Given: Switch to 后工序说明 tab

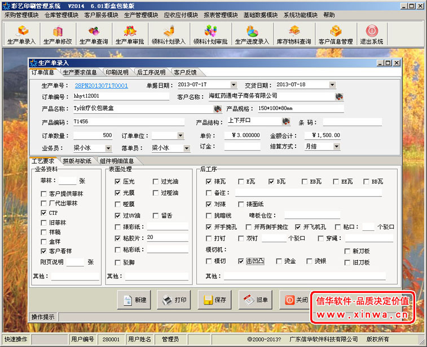Looking at the screenshot, I should tap(151, 72).
